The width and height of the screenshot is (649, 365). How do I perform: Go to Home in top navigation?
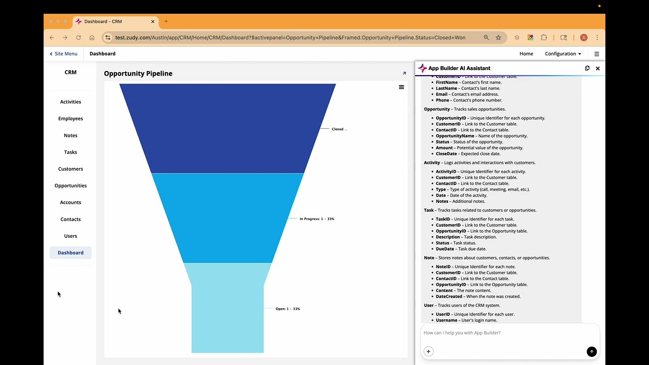pyautogui.click(x=526, y=54)
